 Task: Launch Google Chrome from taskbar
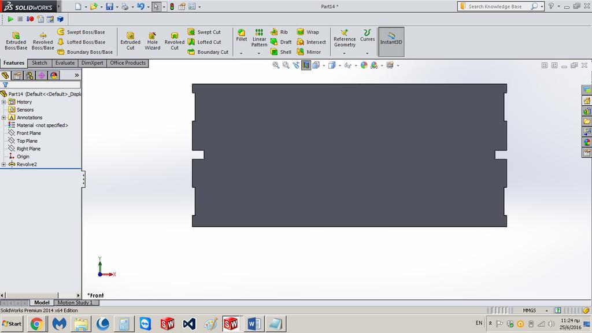(36, 324)
